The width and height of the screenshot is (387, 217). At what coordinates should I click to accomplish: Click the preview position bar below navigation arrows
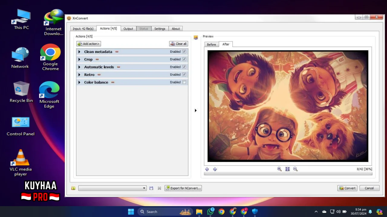coord(288,174)
